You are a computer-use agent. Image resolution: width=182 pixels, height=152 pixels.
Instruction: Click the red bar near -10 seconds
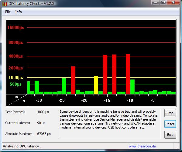tap(128, 74)
